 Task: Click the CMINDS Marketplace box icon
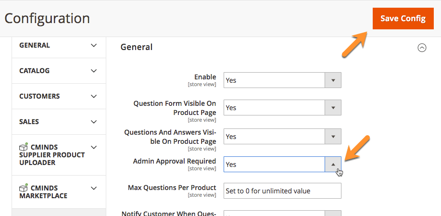click(23, 188)
